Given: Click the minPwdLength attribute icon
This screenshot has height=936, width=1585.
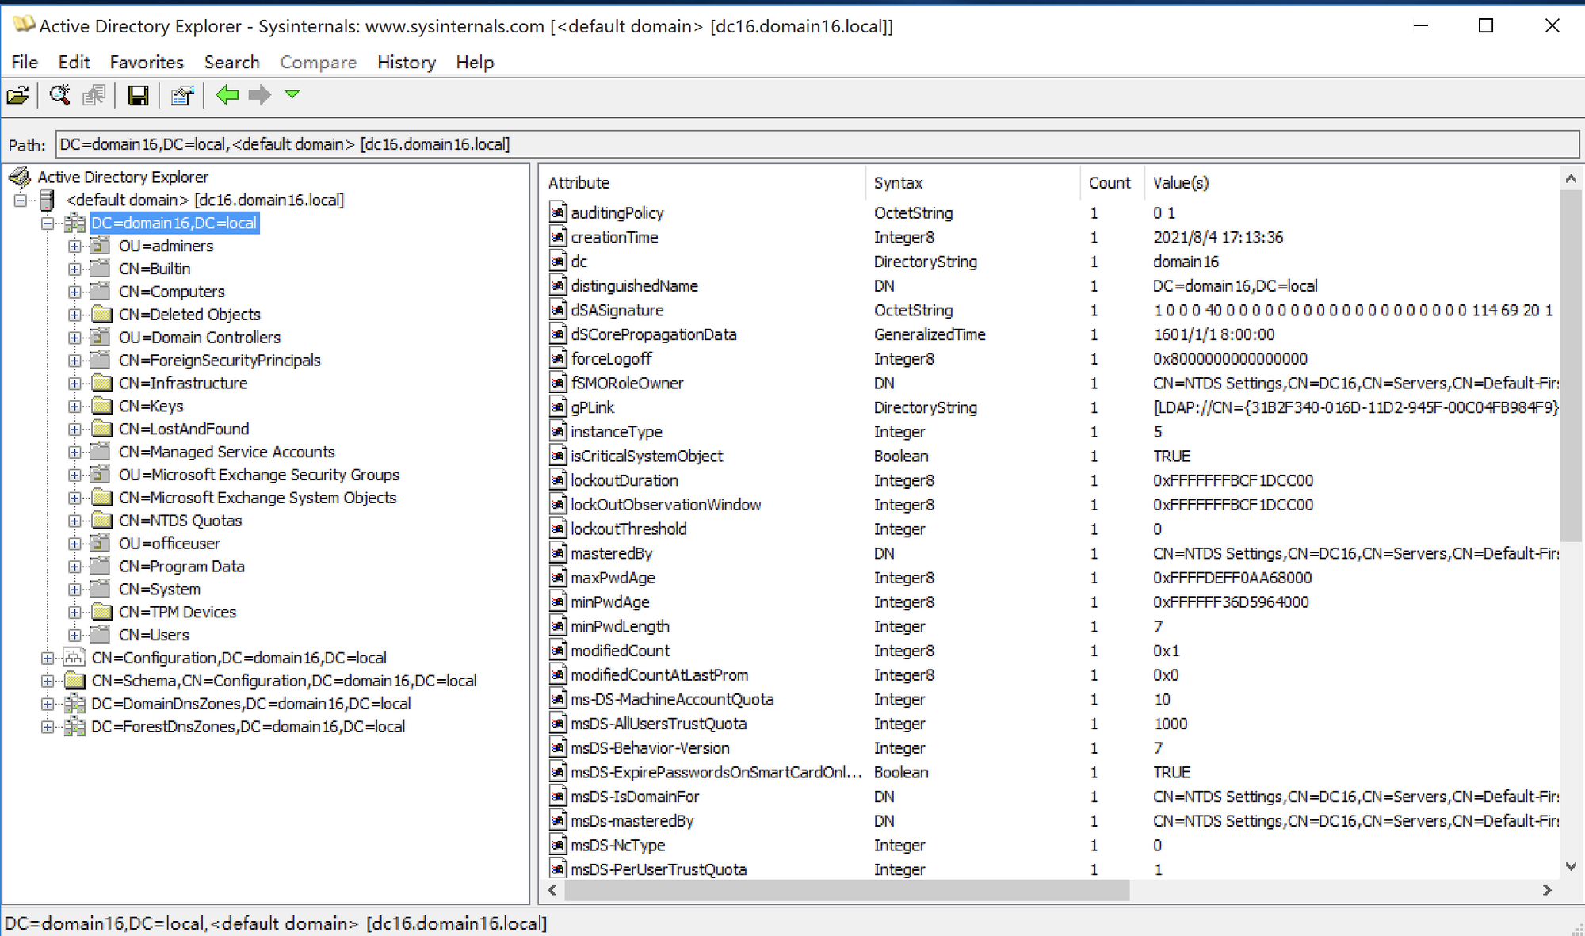Looking at the screenshot, I should tap(559, 626).
